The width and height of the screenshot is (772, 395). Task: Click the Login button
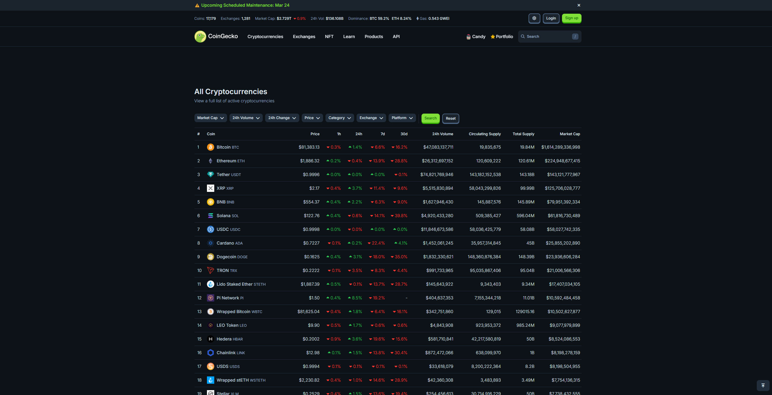551,18
